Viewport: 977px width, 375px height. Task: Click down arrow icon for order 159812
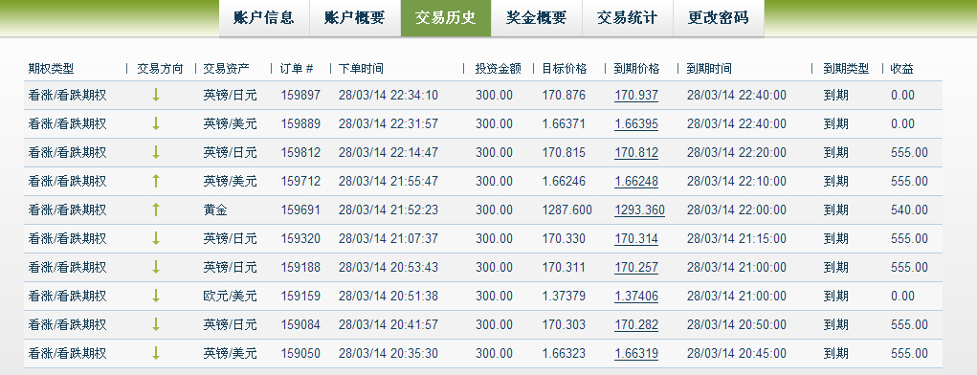pyautogui.click(x=156, y=153)
